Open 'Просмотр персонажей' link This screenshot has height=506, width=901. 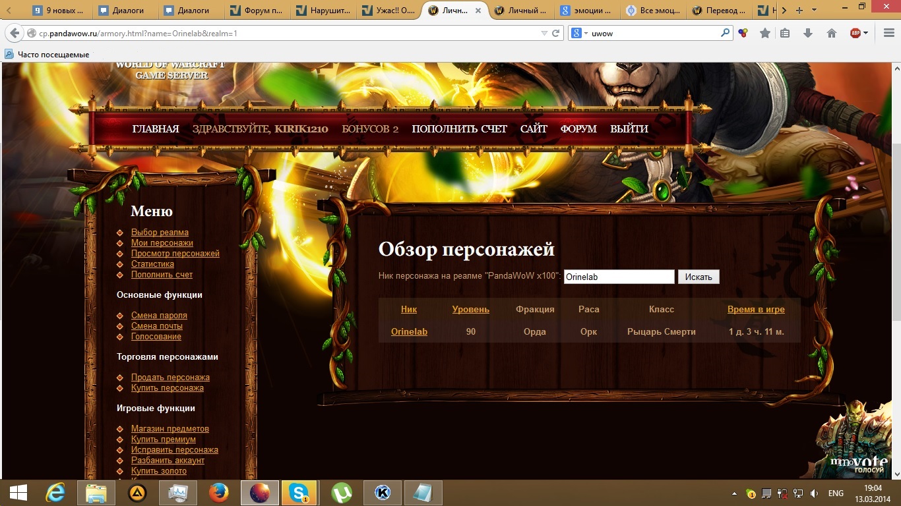pos(175,254)
